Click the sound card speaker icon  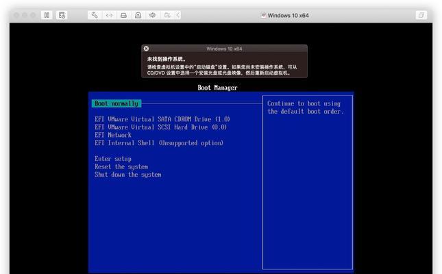click(x=153, y=15)
